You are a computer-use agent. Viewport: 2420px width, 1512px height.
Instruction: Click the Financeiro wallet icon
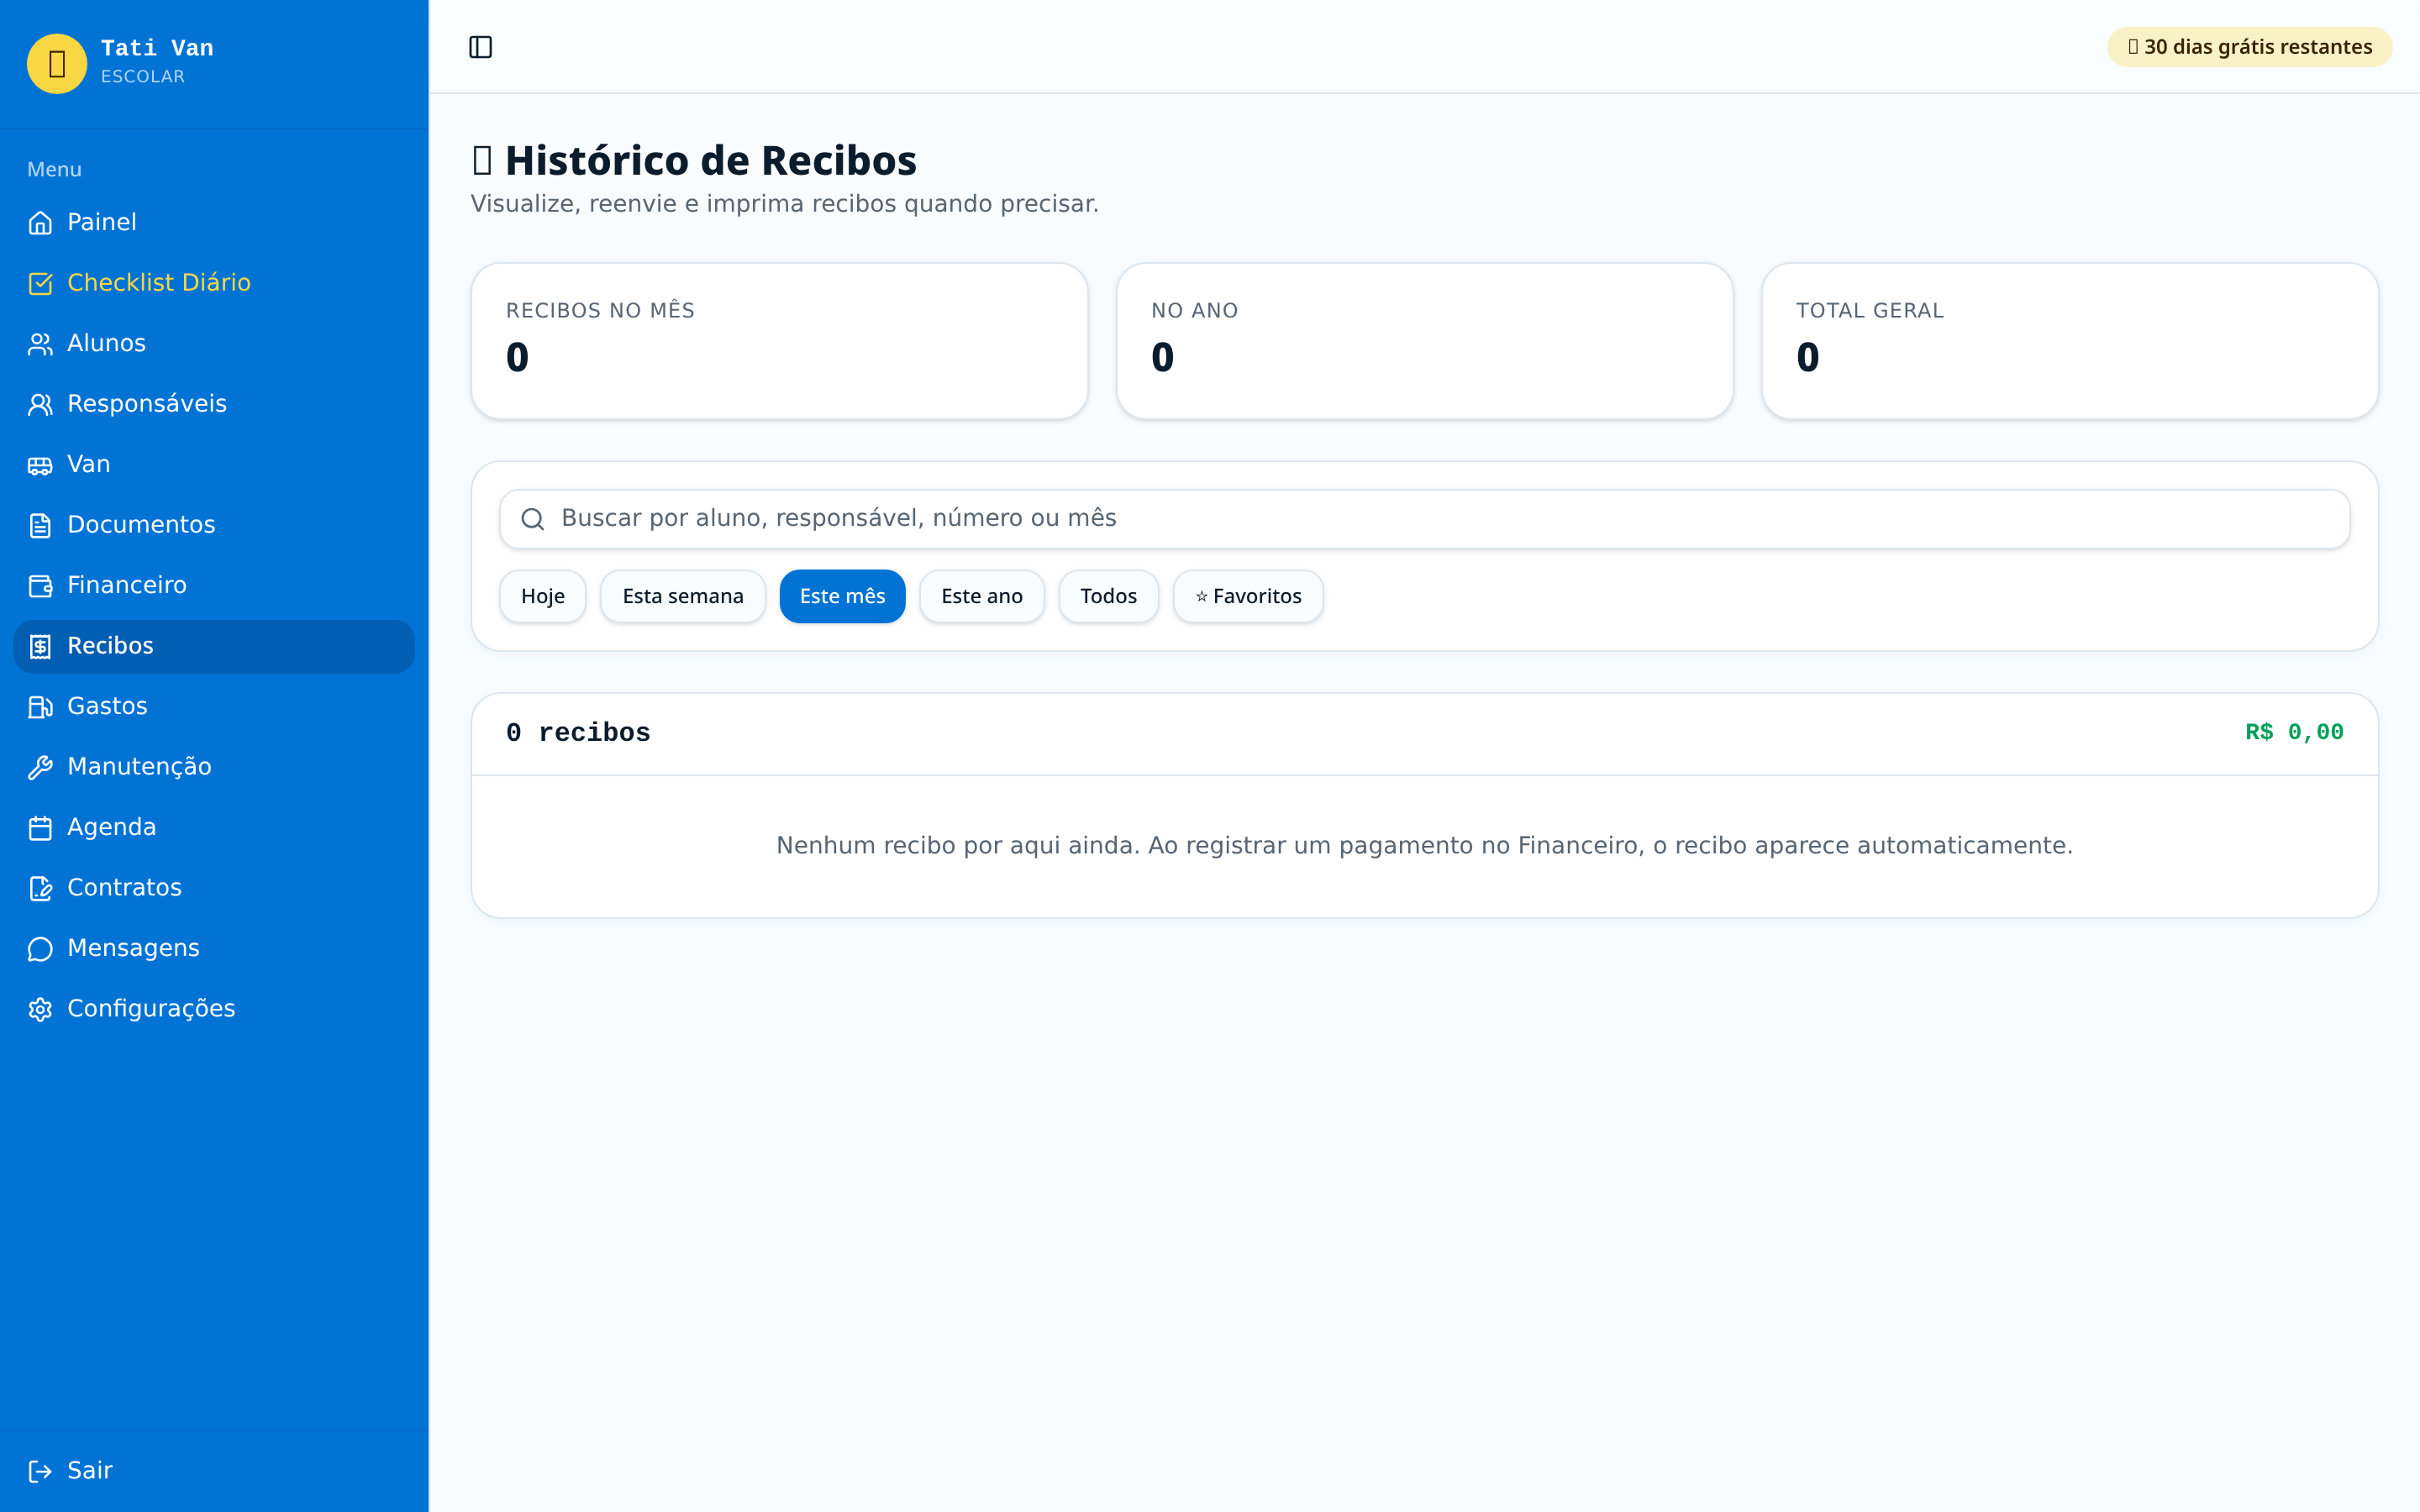pos(40,586)
